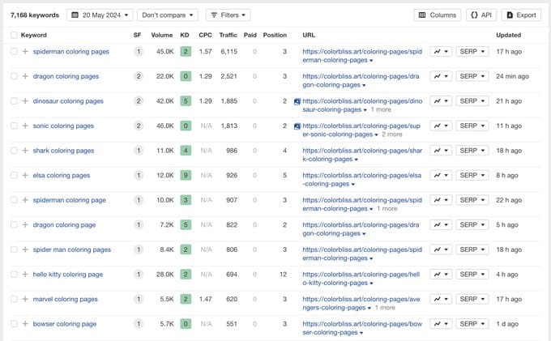
Task: Select checkbox for sonic coloring pages
Action: point(14,126)
